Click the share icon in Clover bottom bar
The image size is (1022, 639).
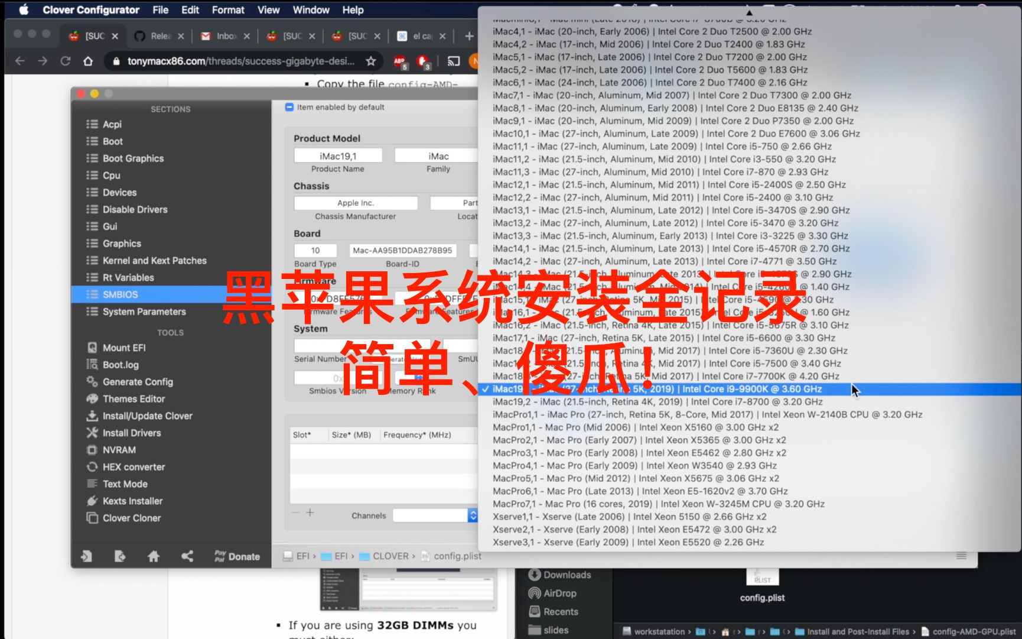pos(187,556)
